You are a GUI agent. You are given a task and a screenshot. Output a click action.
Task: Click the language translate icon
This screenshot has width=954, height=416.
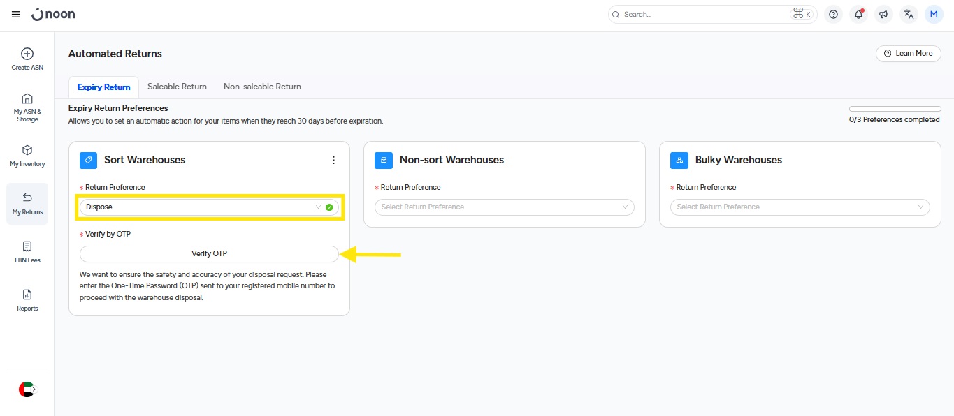[909, 15]
